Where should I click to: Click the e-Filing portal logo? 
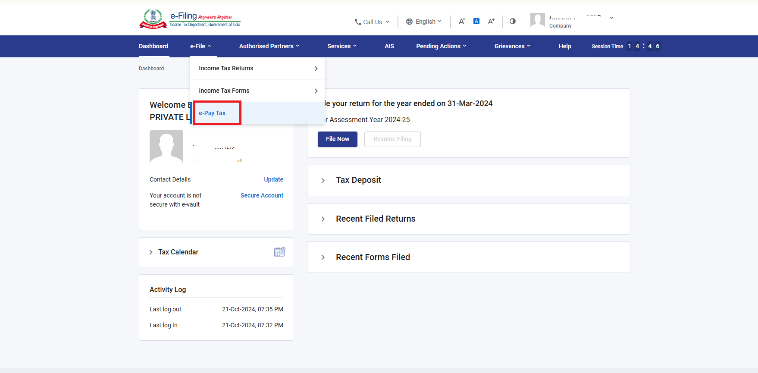click(x=190, y=19)
